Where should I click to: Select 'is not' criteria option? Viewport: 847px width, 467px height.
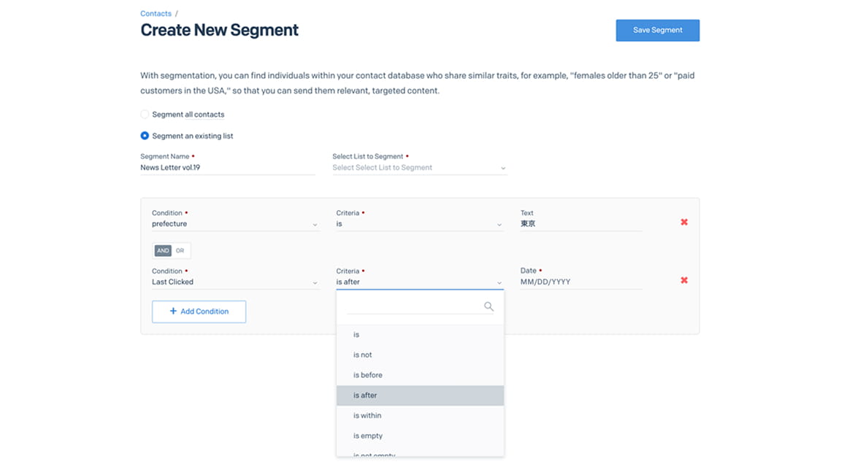point(363,355)
